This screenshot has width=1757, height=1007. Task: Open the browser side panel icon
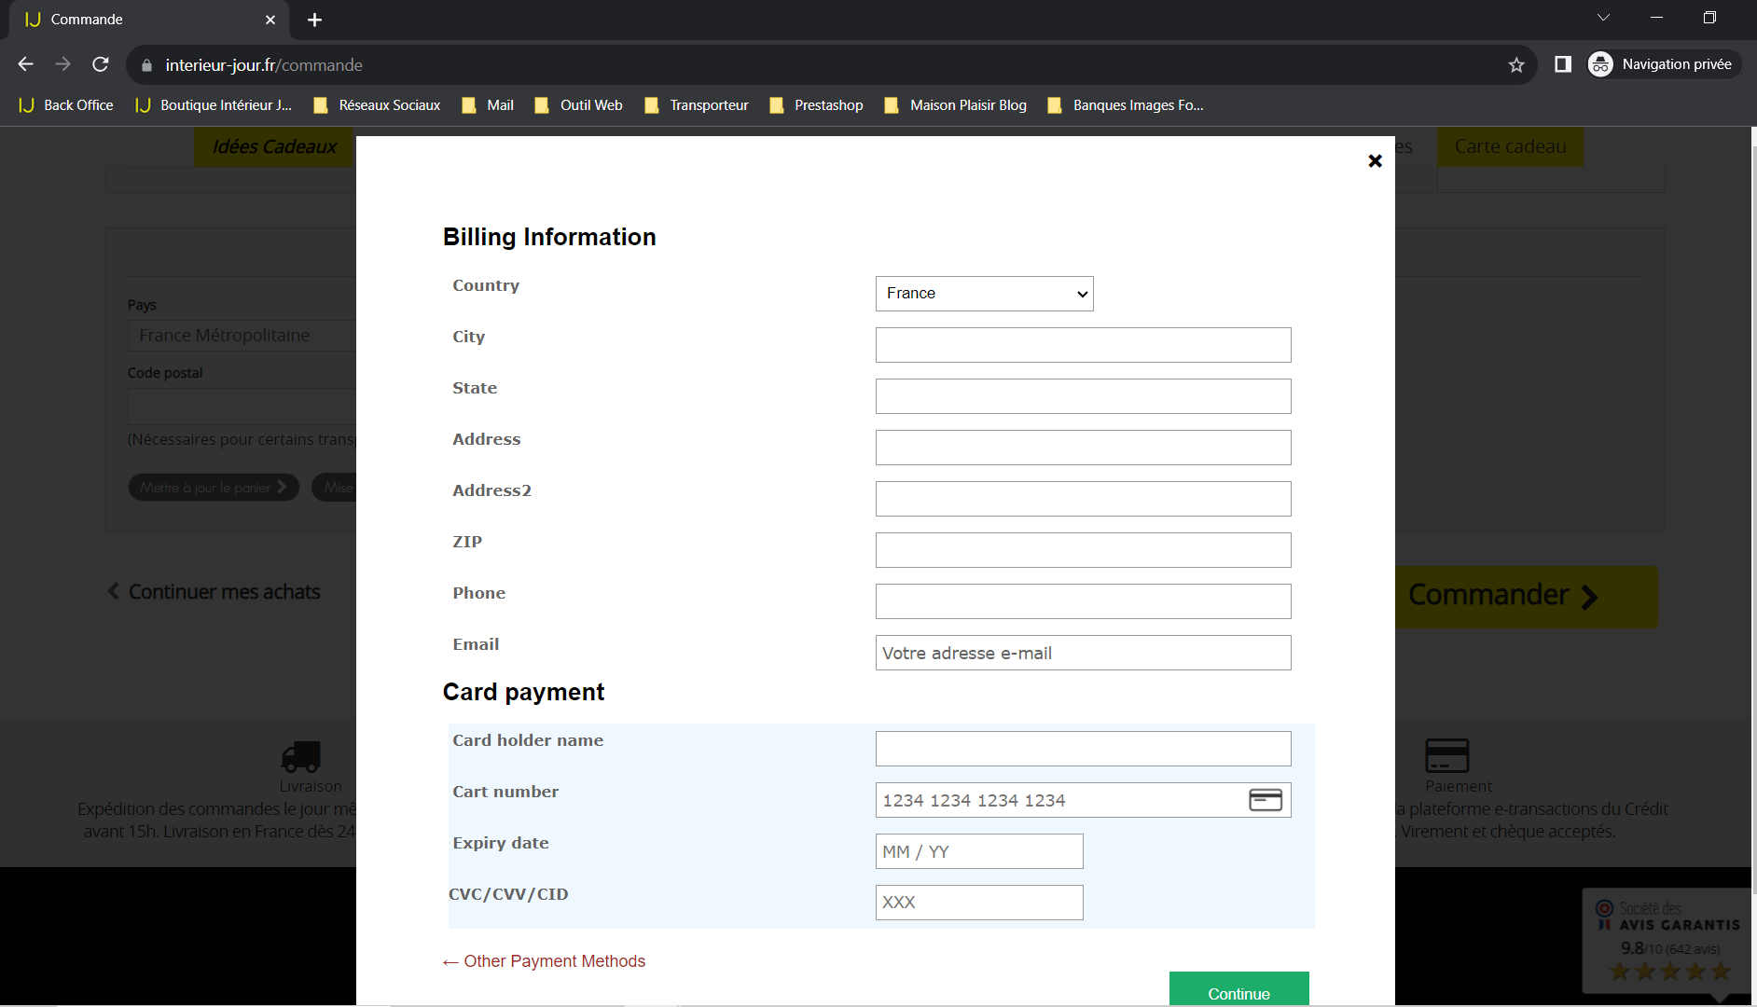(1563, 64)
